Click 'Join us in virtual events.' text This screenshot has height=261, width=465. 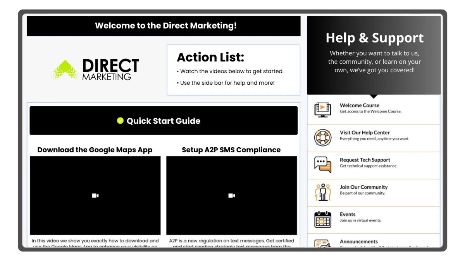(361, 220)
